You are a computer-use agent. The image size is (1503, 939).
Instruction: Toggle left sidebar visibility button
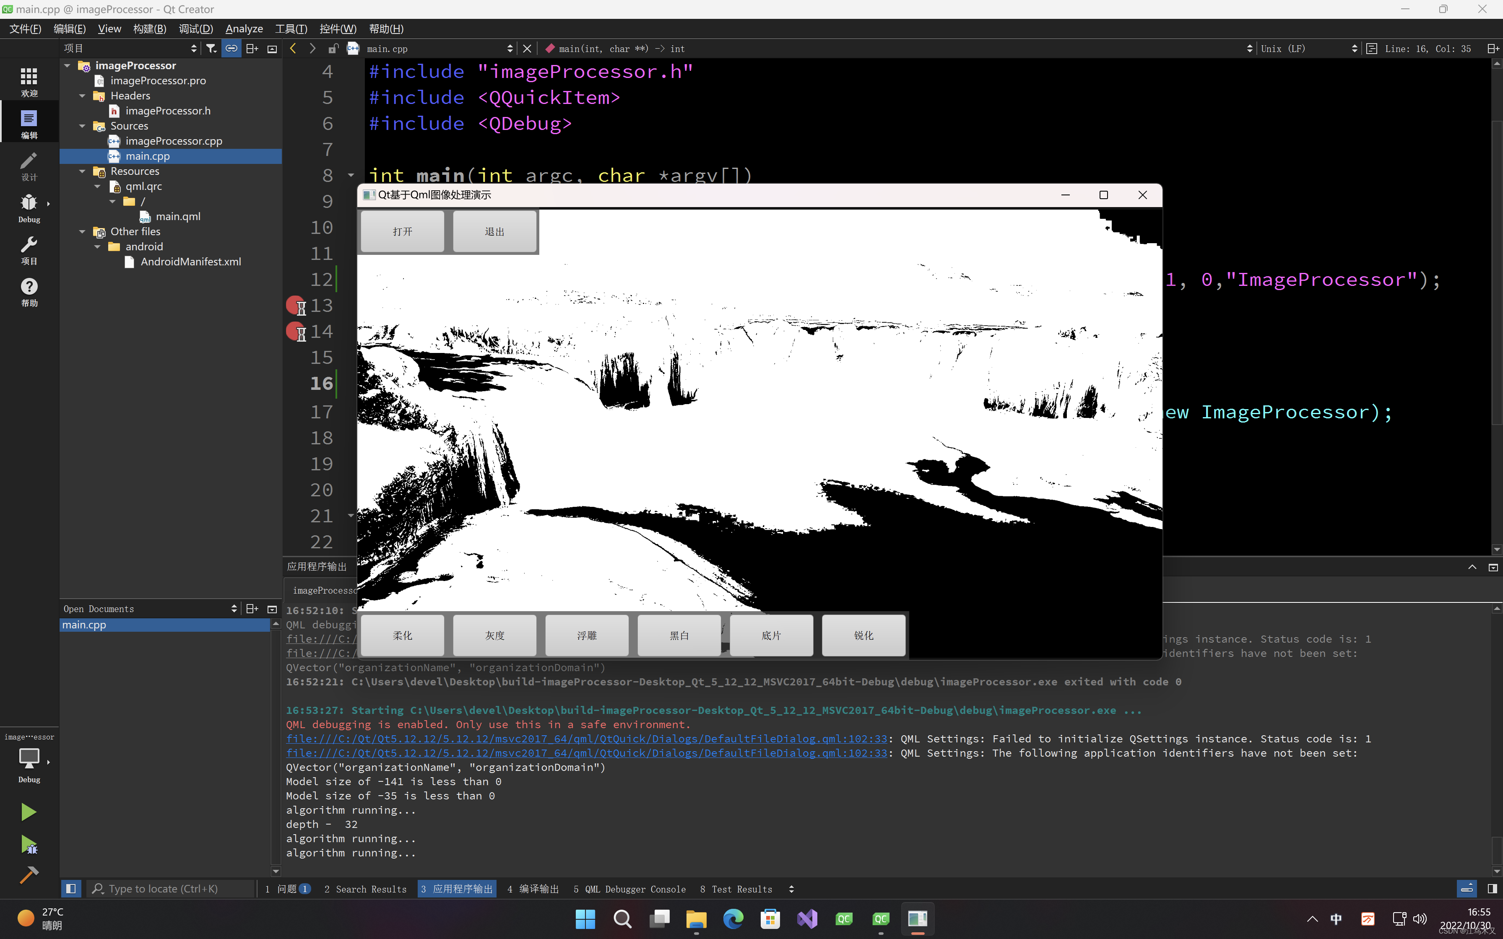click(71, 889)
